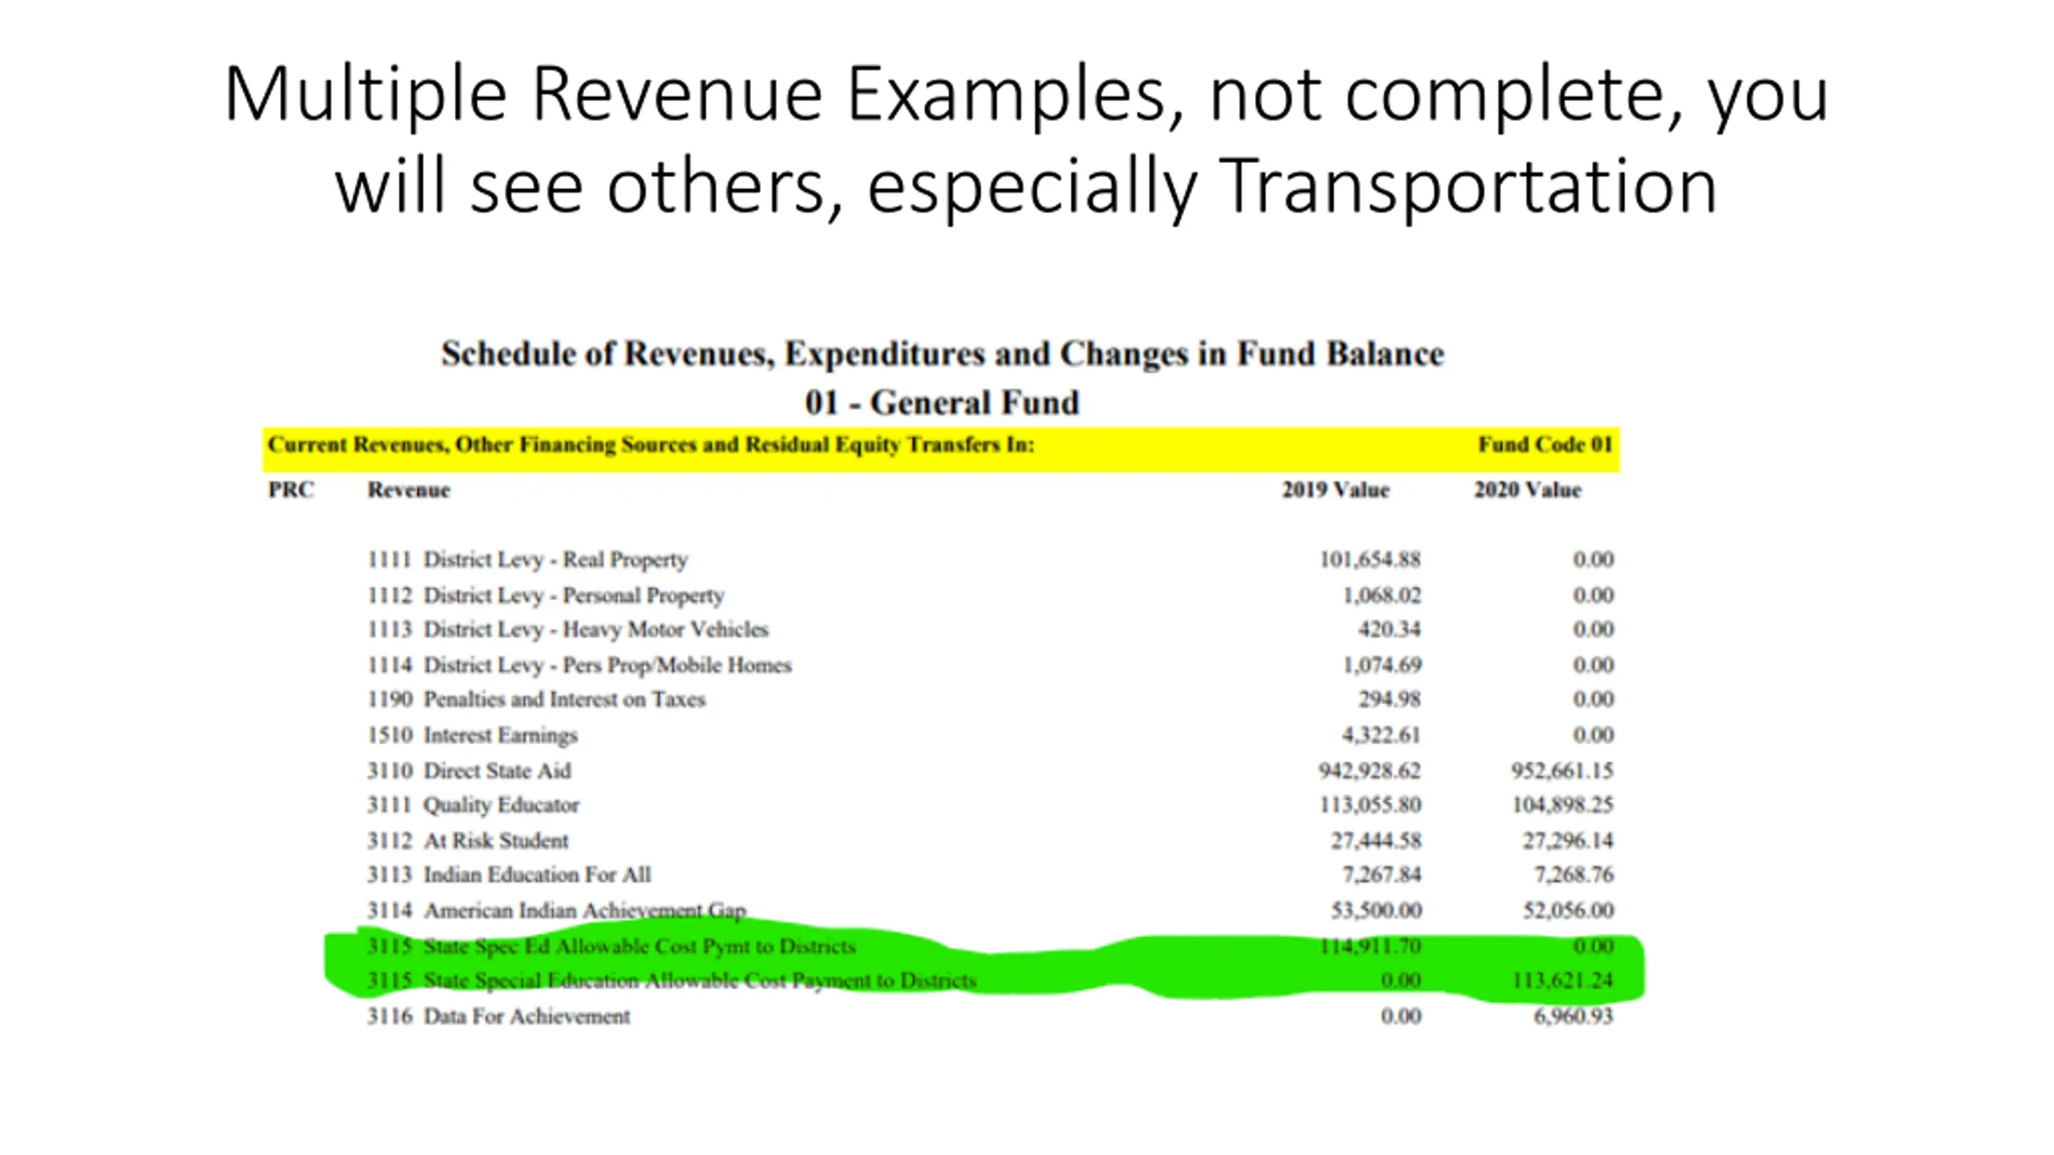Click the 1,068.02 value

point(1381,595)
